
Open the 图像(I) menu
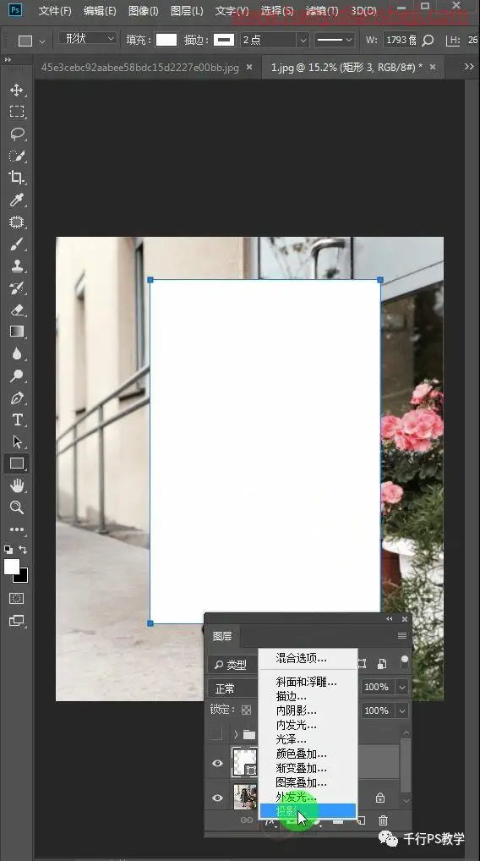point(143,11)
